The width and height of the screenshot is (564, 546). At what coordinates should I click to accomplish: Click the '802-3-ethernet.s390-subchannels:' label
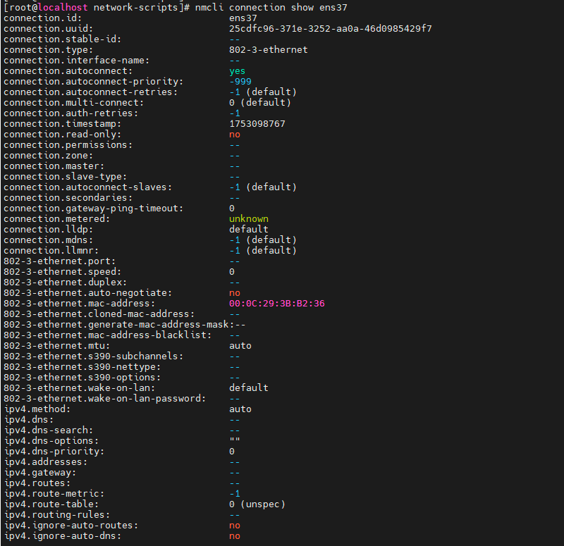click(x=94, y=356)
